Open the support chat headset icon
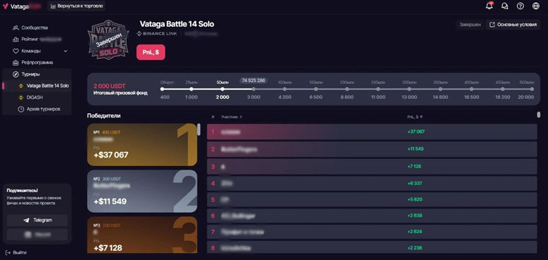Screen dimensions: 548x260 pyautogui.click(x=505, y=6)
